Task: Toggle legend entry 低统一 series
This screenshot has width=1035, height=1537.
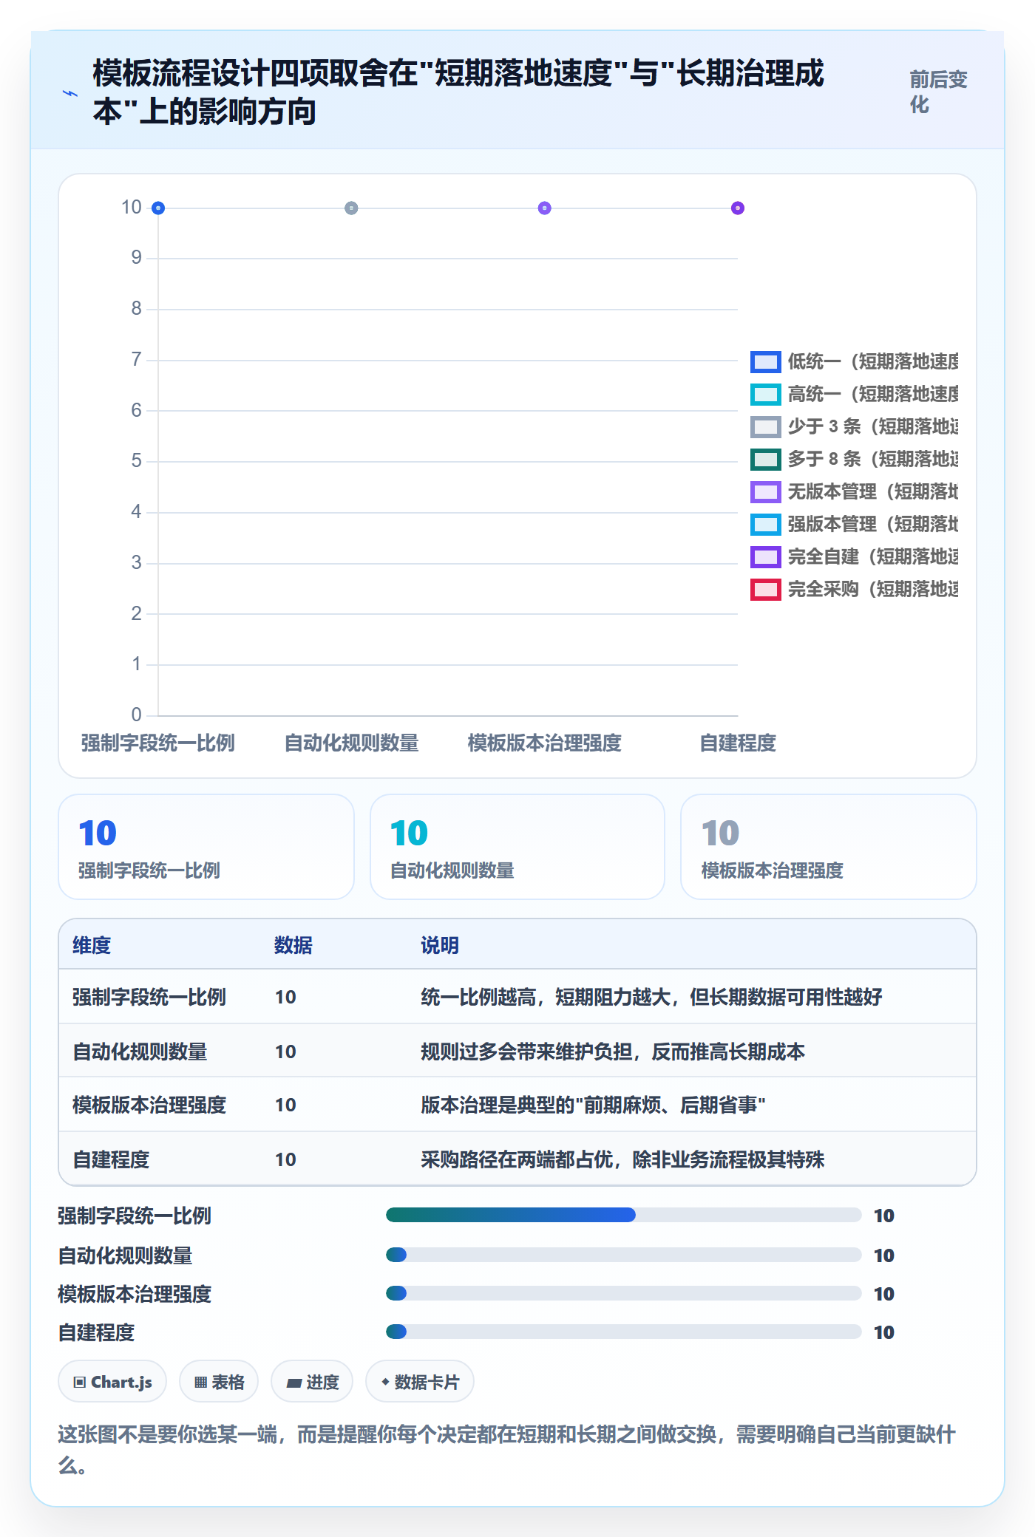Action: point(855,361)
